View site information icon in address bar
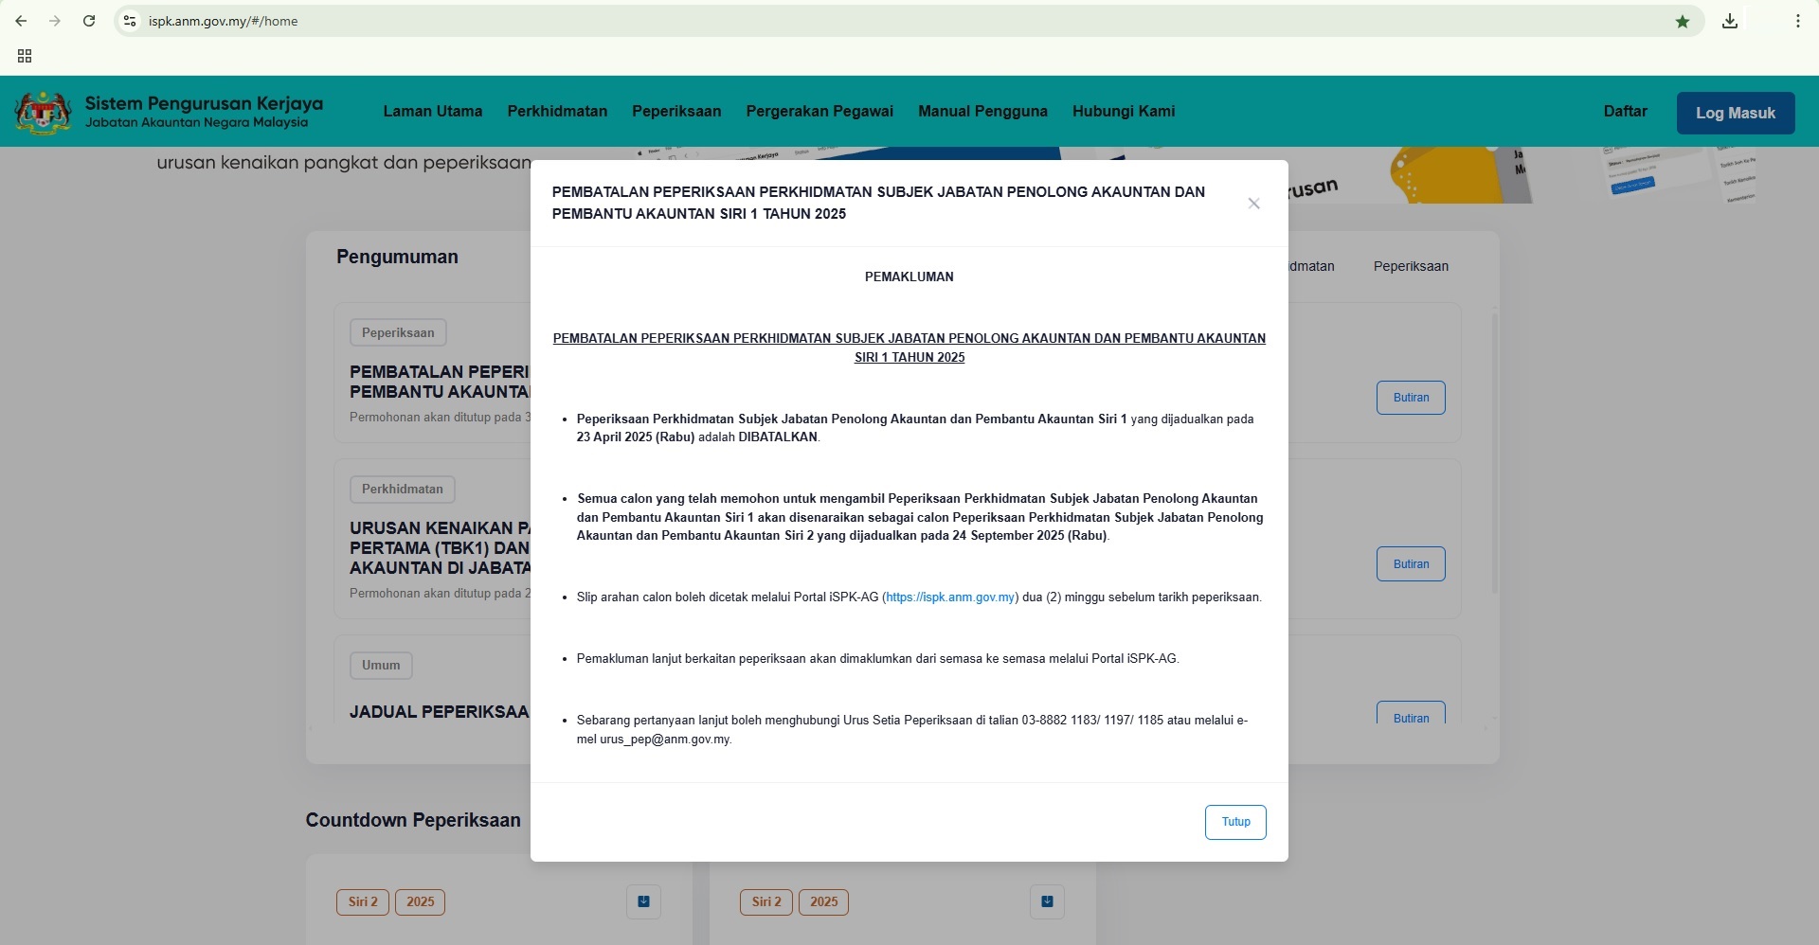The height and width of the screenshot is (945, 1819). (130, 21)
